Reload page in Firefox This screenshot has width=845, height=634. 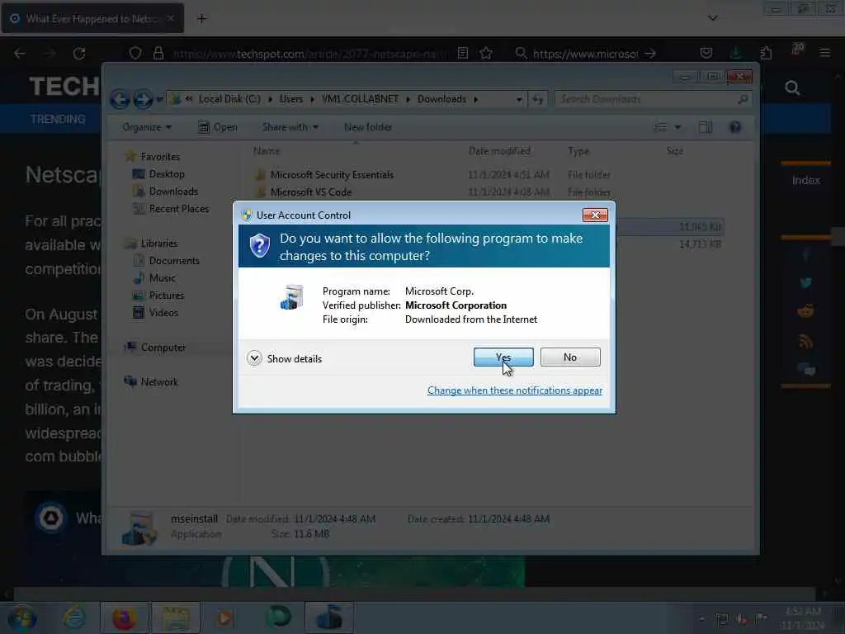(79, 54)
